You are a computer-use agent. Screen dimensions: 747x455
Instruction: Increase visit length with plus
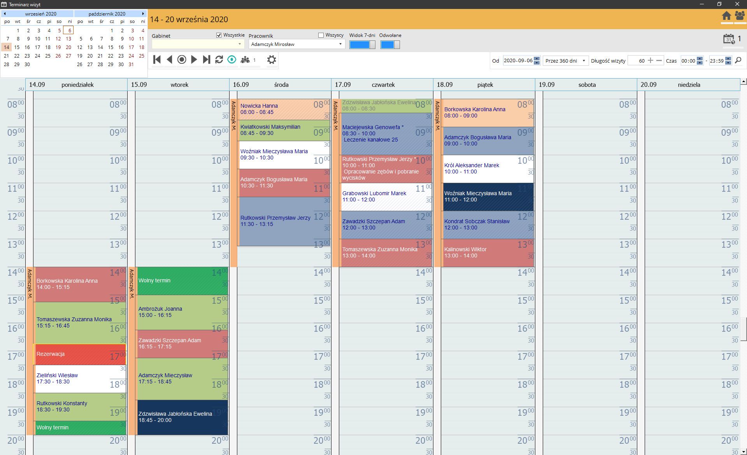[650, 60]
